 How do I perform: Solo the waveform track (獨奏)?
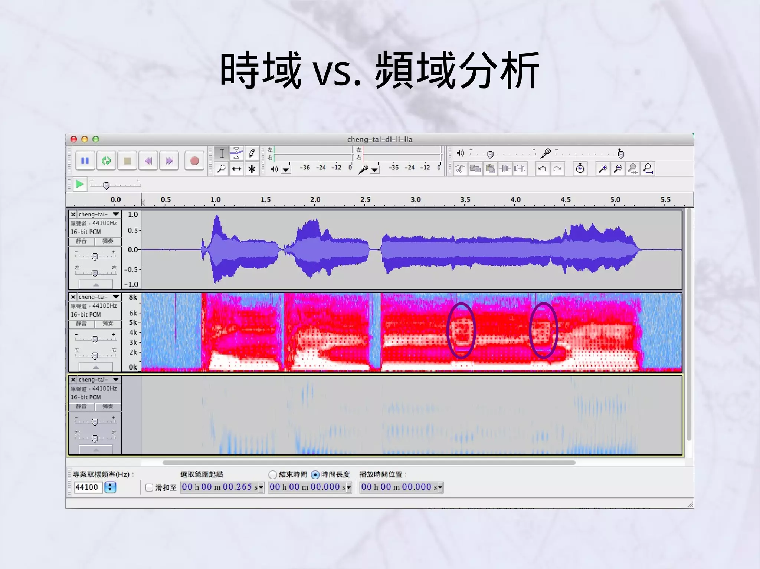click(x=108, y=241)
